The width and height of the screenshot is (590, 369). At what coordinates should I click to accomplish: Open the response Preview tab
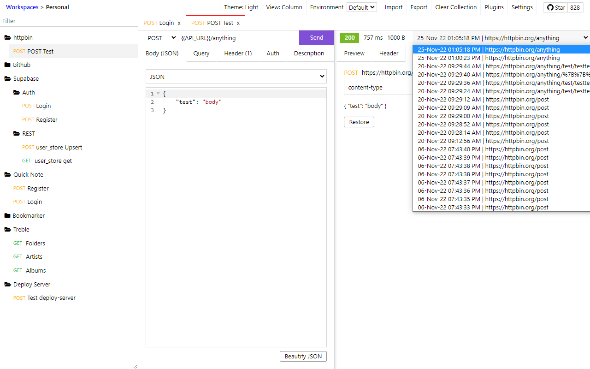point(354,54)
